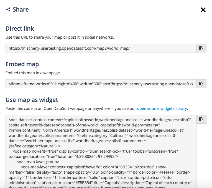Open the open source widgets library link
The height and width of the screenshot is (188, 212).
click(x=162, y=108)
